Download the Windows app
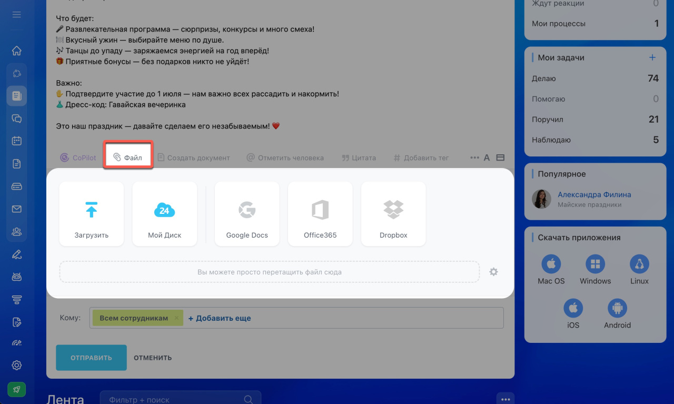 (x=596, y=270)
